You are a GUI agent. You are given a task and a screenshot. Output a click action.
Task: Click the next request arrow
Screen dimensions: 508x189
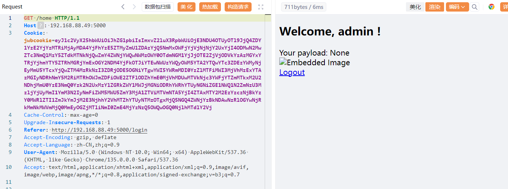(134, 7)
